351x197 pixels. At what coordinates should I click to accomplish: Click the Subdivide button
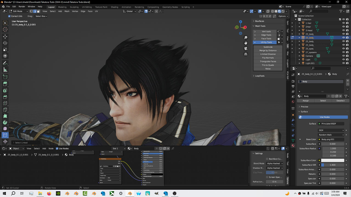268,47
